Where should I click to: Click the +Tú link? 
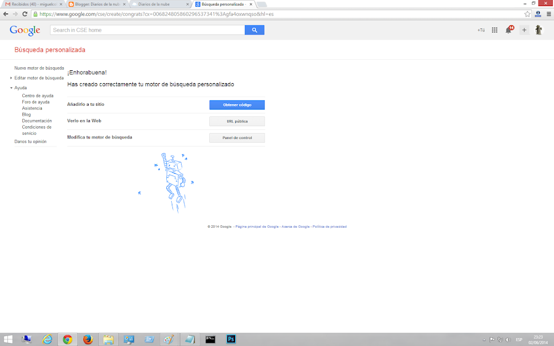[x=481, y=30]
